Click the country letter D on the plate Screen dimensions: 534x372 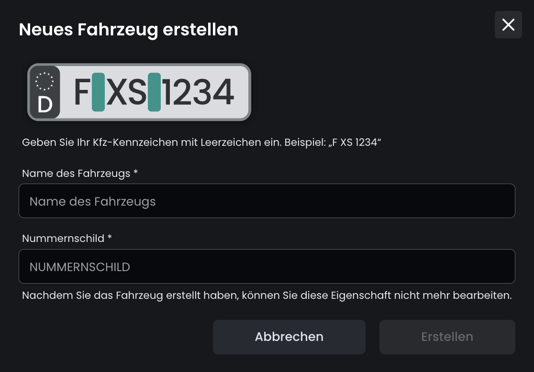point(44,104)
